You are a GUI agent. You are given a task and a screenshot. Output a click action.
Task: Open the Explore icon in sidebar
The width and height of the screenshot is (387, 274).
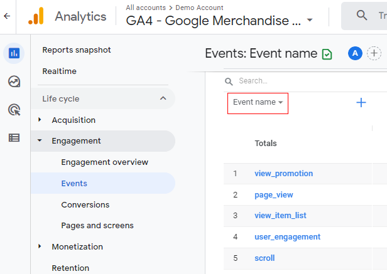14,82
